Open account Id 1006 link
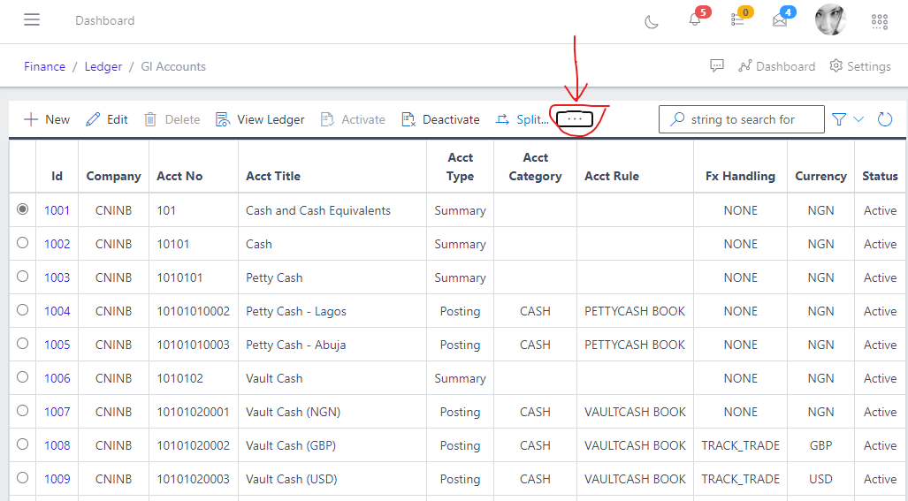 click(57, 378)
